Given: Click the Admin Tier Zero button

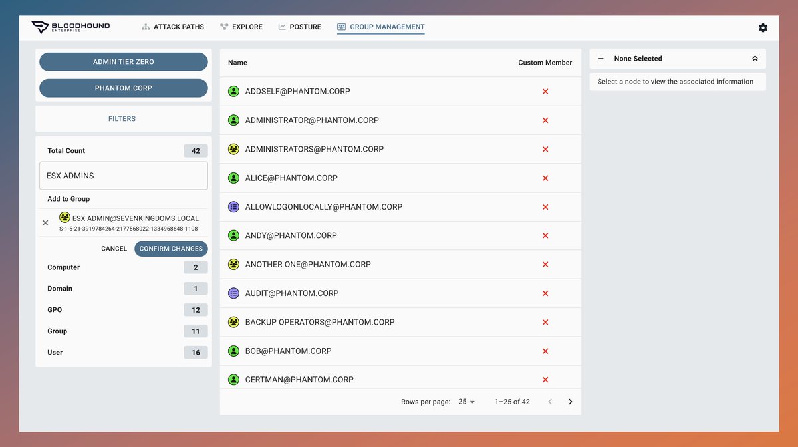Looking at the screenshot, I should click(x=124, y=62).
